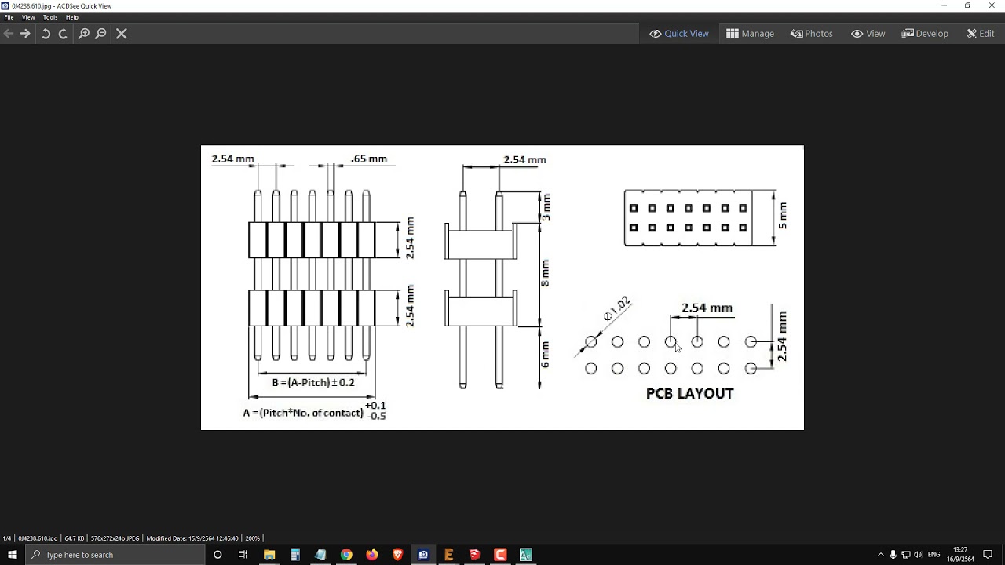Open Brave browser from the taskbar

[x=397, y=555]
